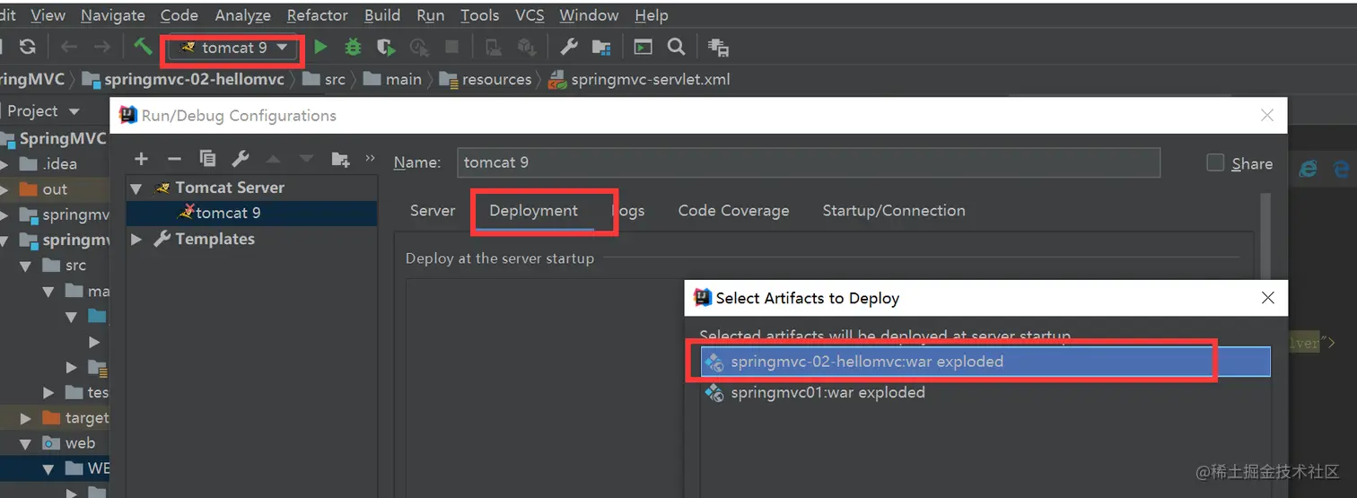Screen dimensions: 1357x498
Task: Click Search Everywhere magnifier icon
Action: click(x=677, y=47)
